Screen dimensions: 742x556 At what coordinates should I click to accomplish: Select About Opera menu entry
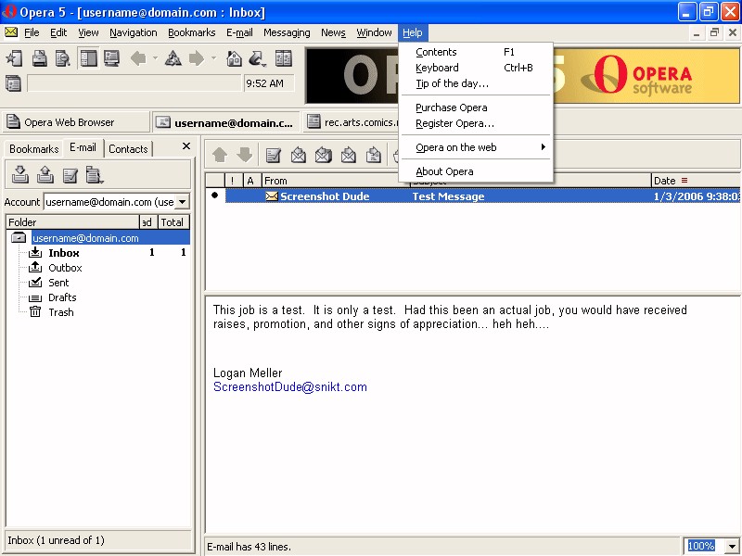tap(476, 171)
